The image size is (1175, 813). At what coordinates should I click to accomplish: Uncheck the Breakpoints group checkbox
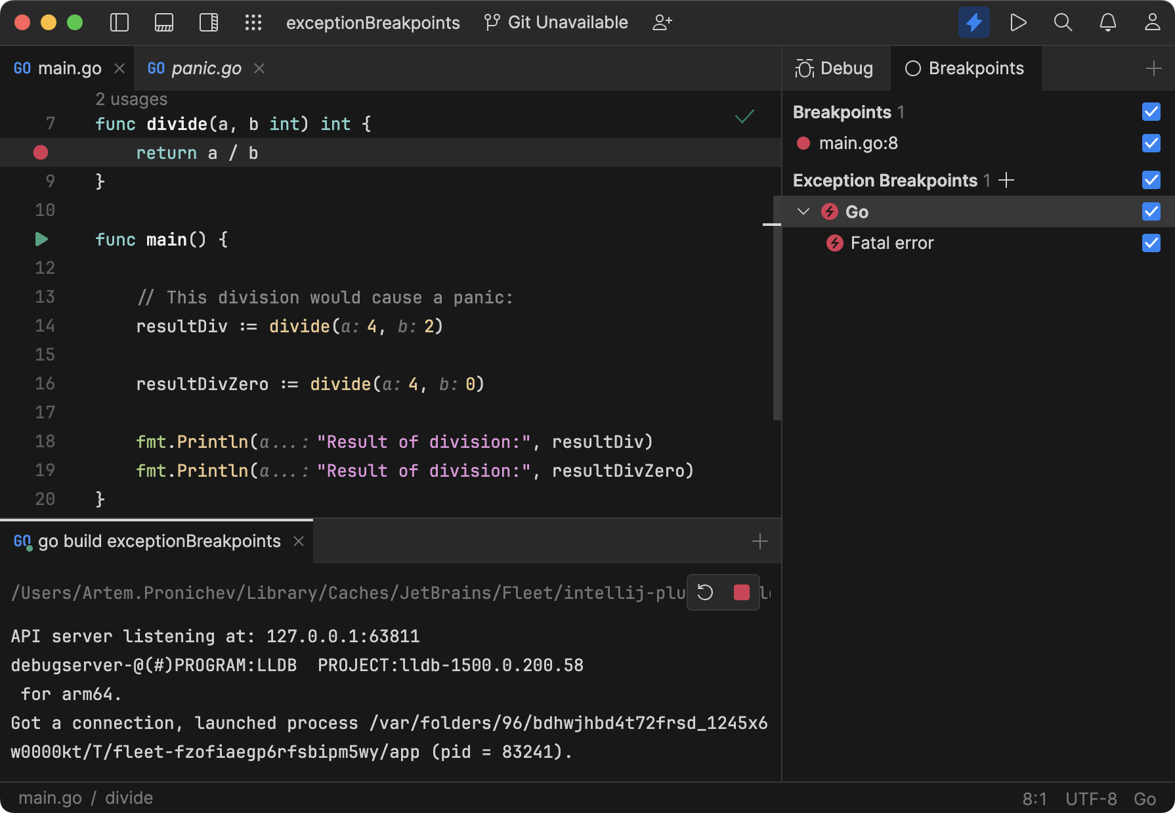[x=1151, y=112]
